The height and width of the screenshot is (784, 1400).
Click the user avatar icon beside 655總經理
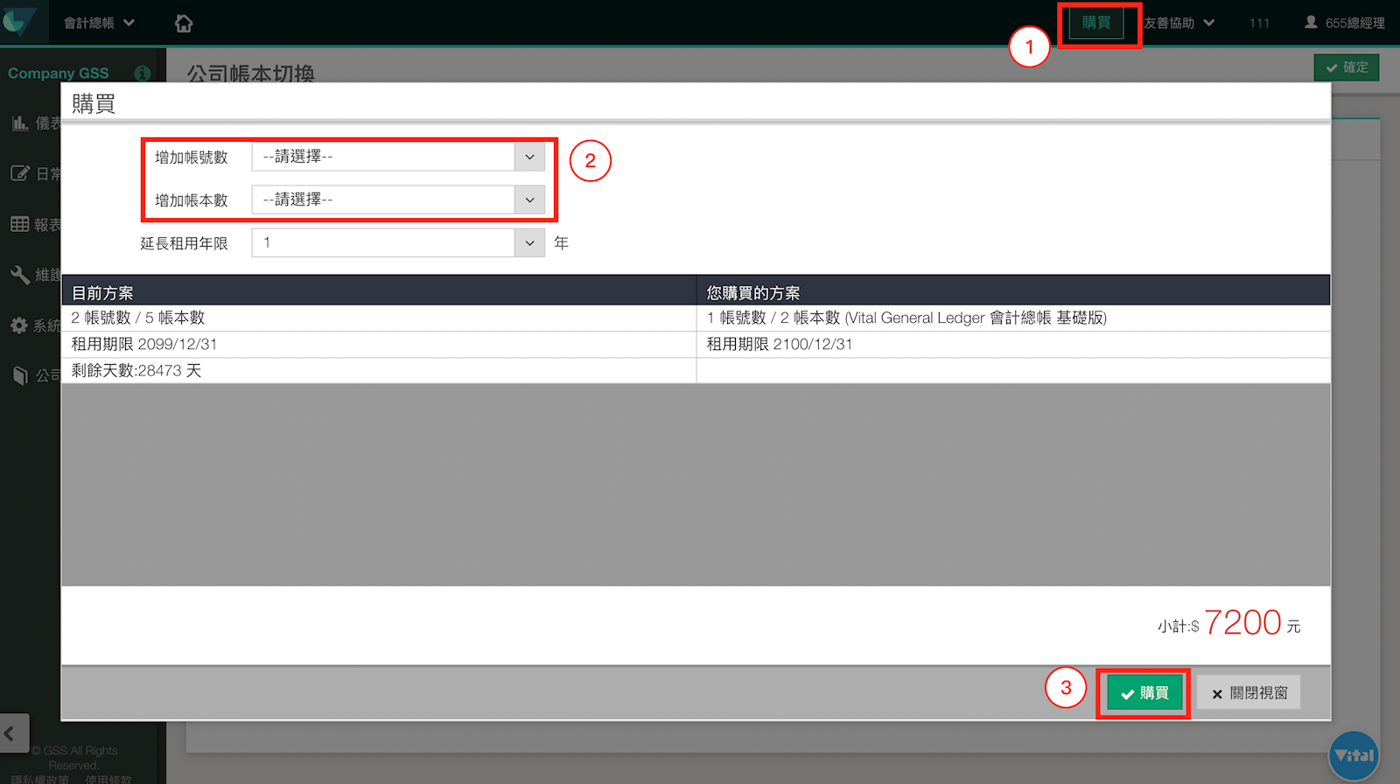click(1311, 22)
